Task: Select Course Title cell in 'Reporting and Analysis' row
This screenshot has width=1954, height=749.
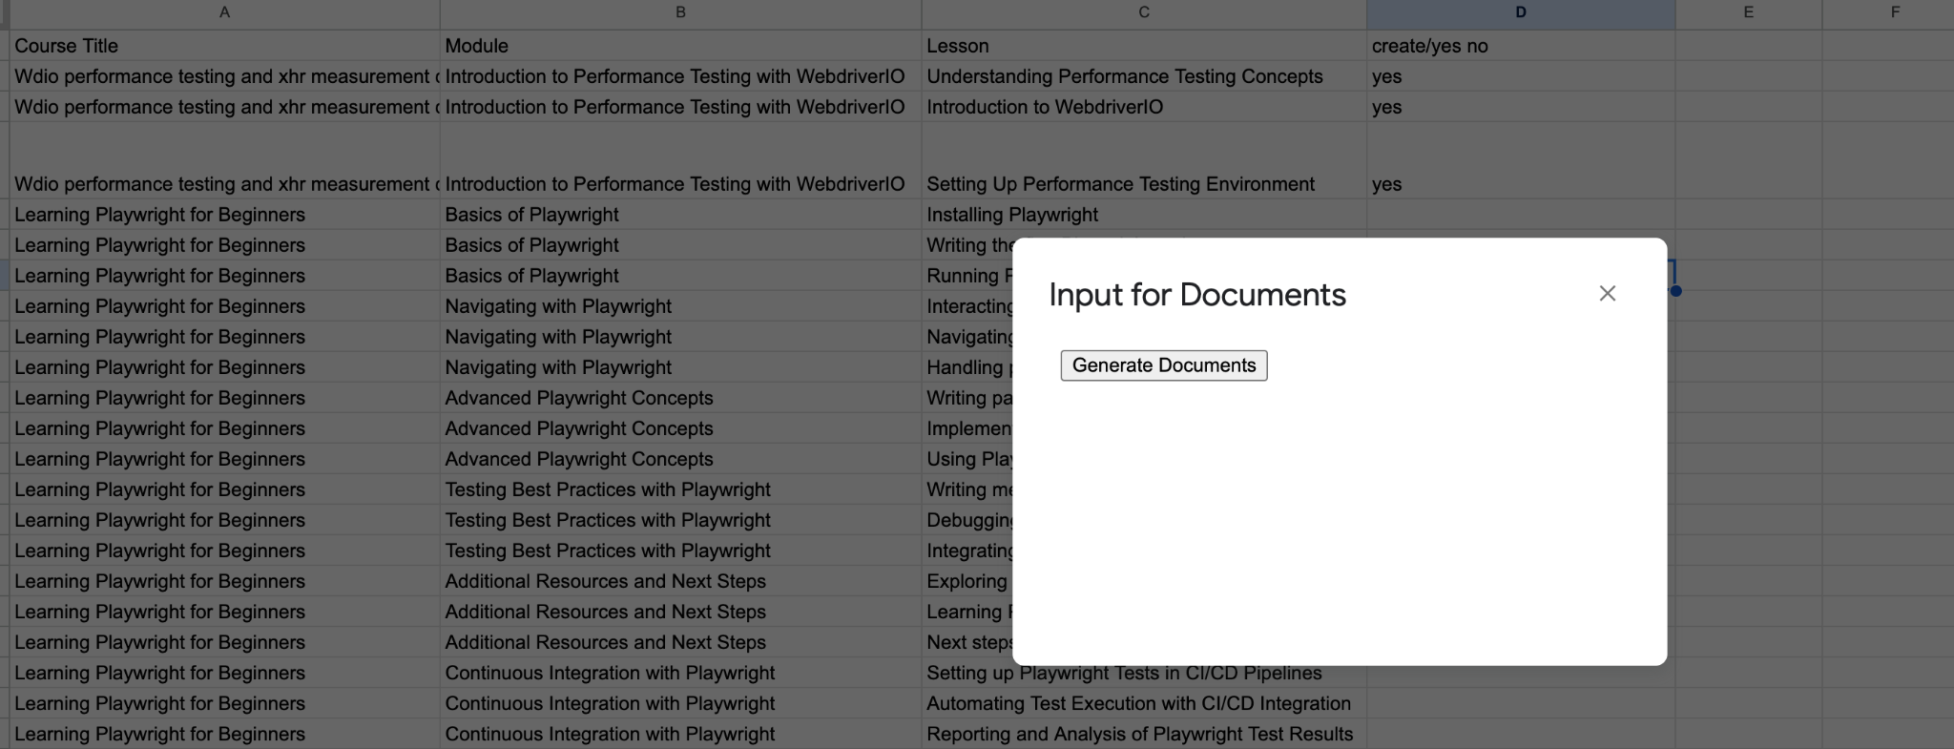Action: (x=225, y=734)
